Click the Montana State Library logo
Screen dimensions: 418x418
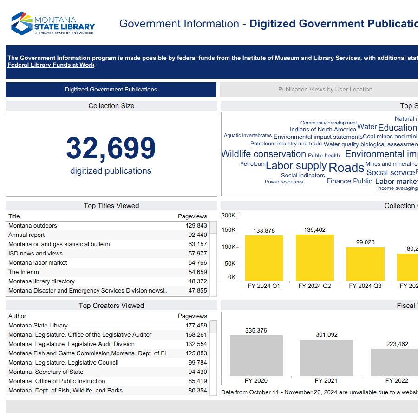coord(52,22)
